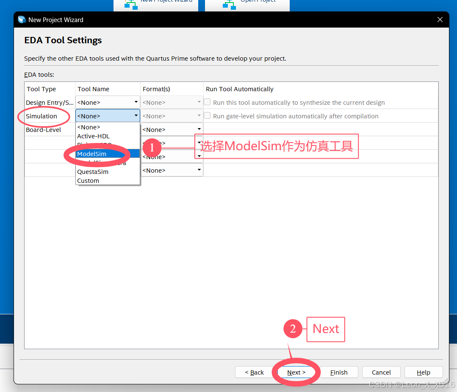457x392 pixels.
Task: Close the New Project Wizard dialog
Action: (x=440, y=20)
